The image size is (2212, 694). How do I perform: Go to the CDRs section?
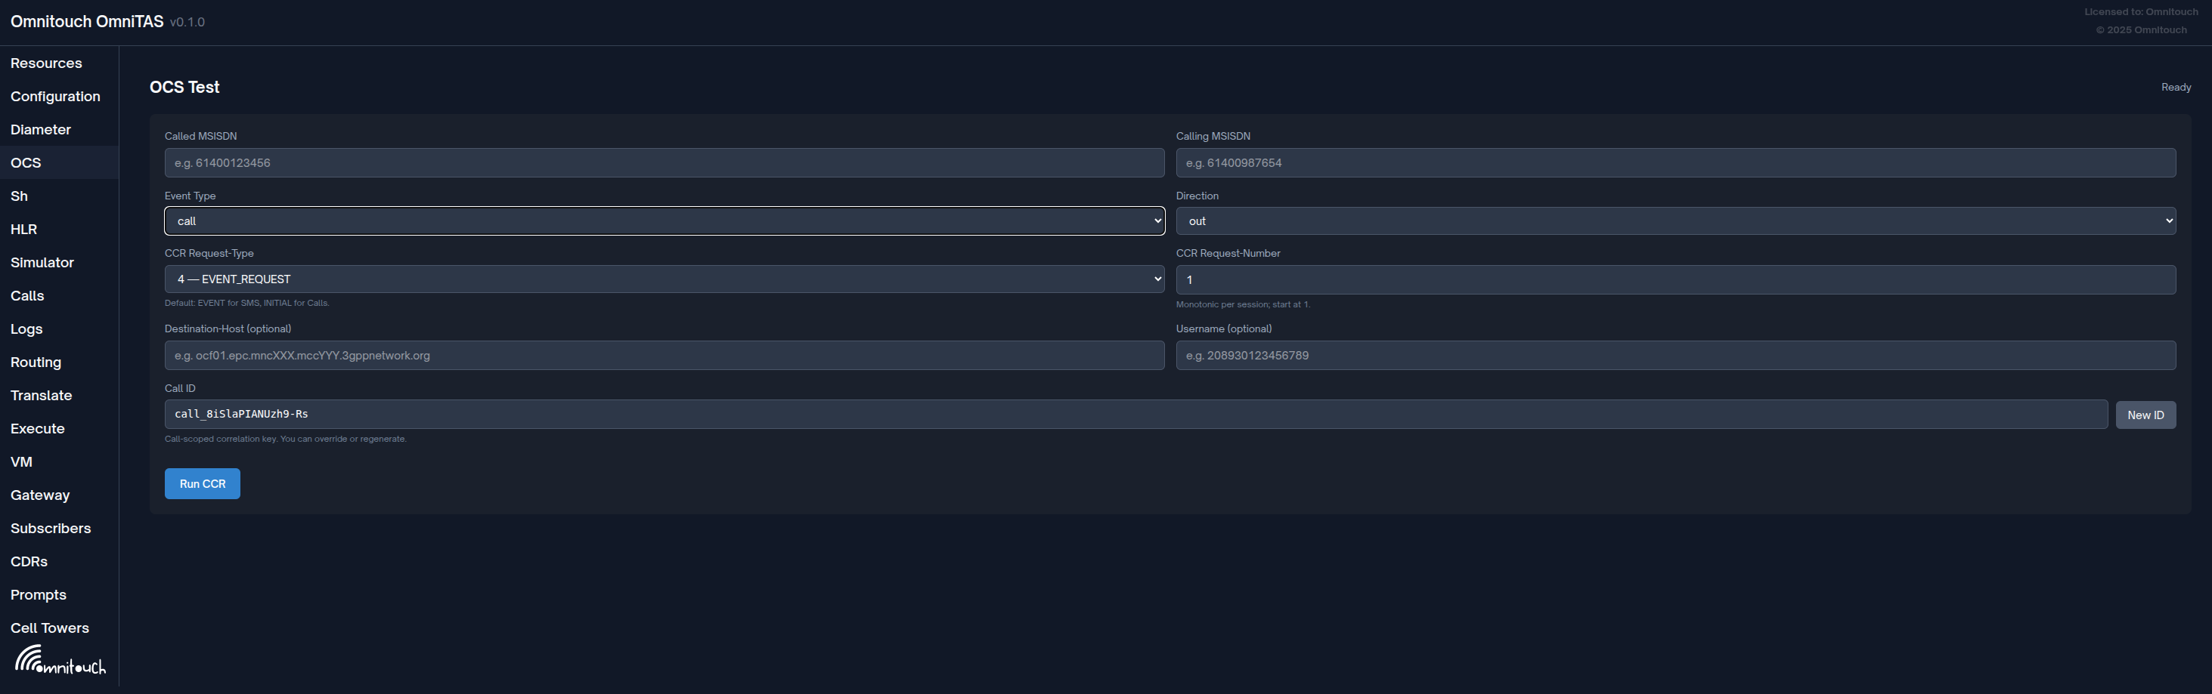pyautogui.click(x=28, y=561)
